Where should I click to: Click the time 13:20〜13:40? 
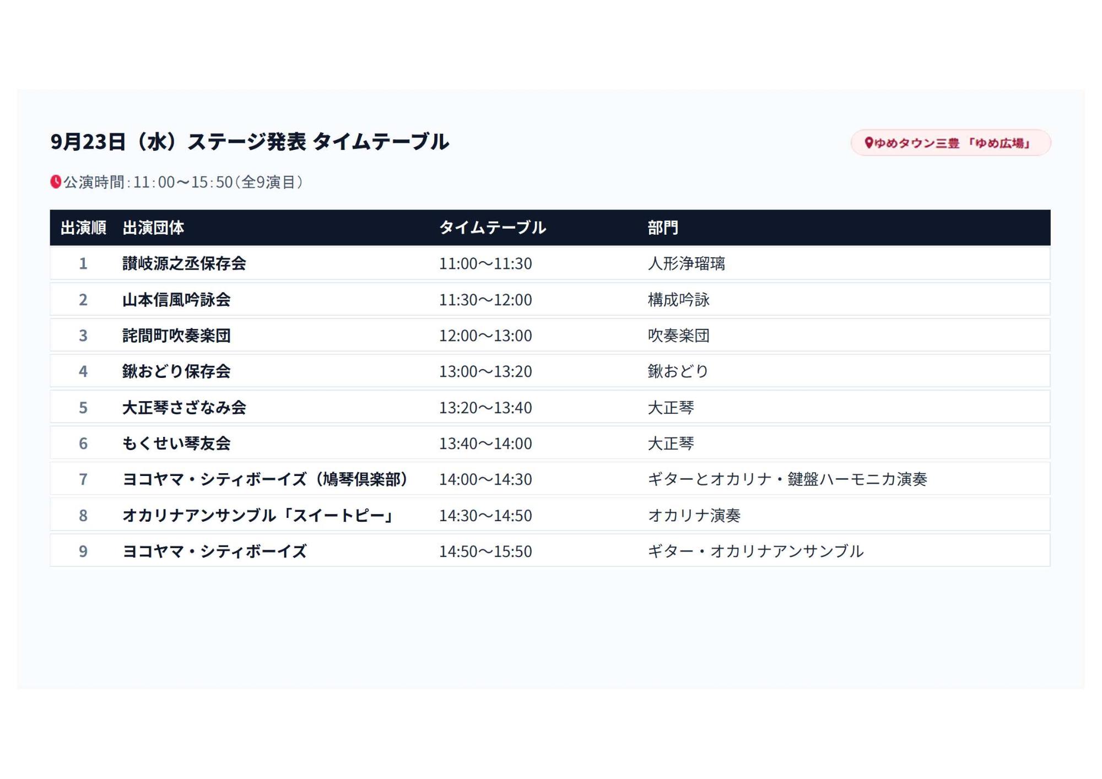tap(485, 408)
